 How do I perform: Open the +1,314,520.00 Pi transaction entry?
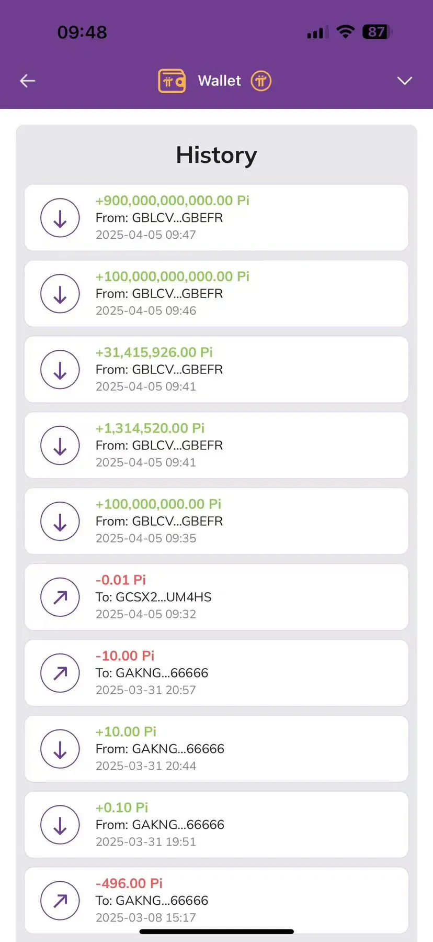(x=216, y=446)
